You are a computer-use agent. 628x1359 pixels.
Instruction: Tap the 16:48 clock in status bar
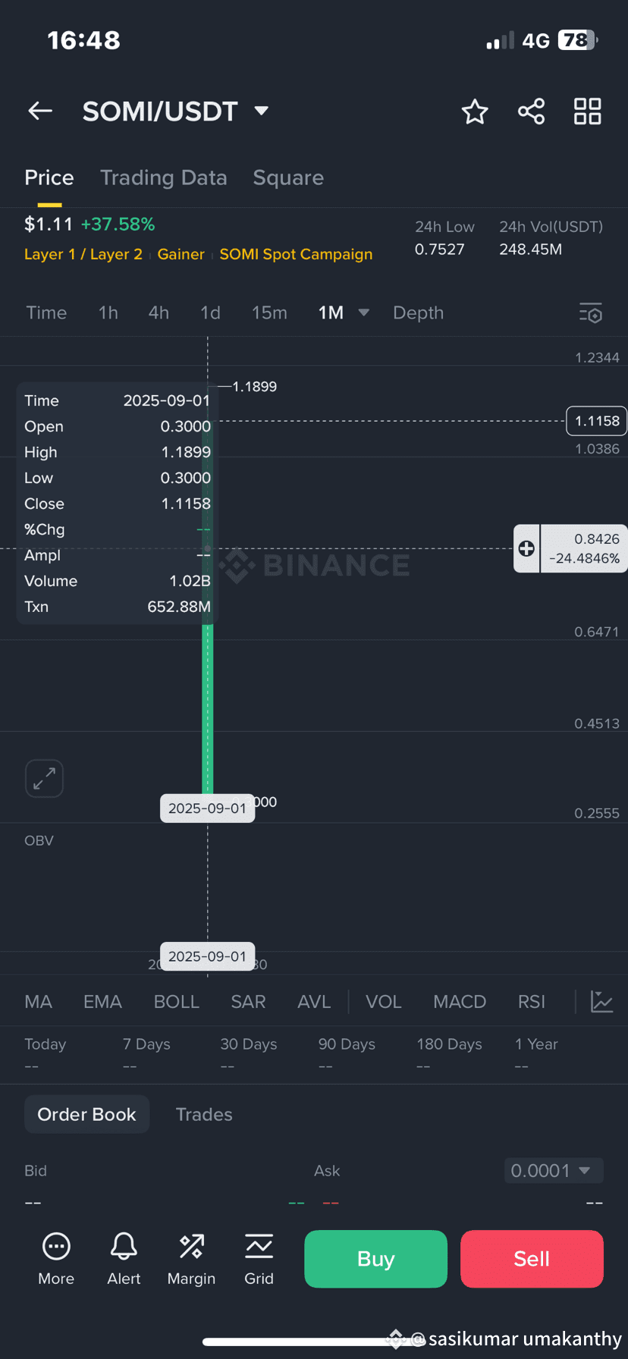[x=83, y=40]
